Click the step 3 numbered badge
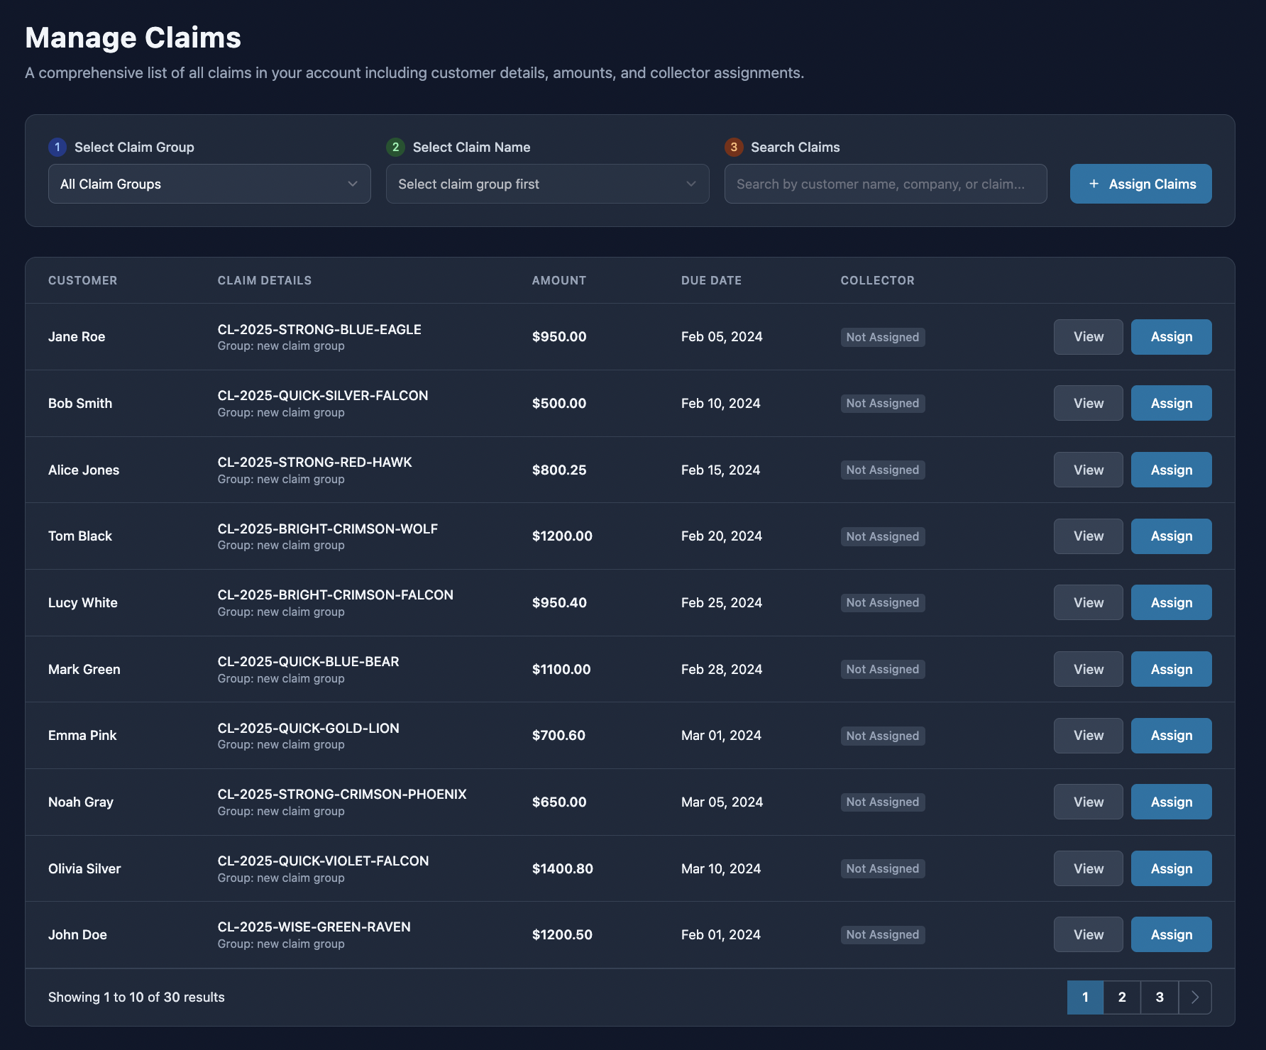The image size is (1266, 1050). click(734, 147)
